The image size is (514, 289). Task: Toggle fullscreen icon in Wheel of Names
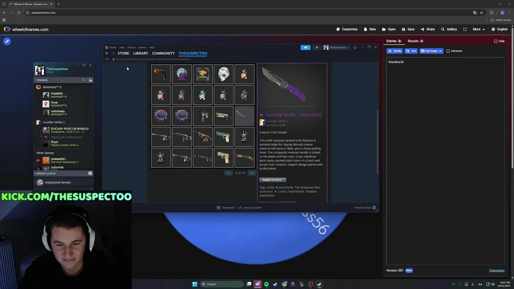tap(465, 29)
